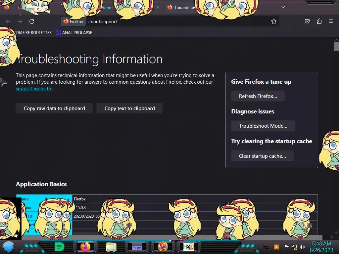This screenshot has width=339, height=254.
Task: Click the Java tray icon
Action: [x=276, y=247]
